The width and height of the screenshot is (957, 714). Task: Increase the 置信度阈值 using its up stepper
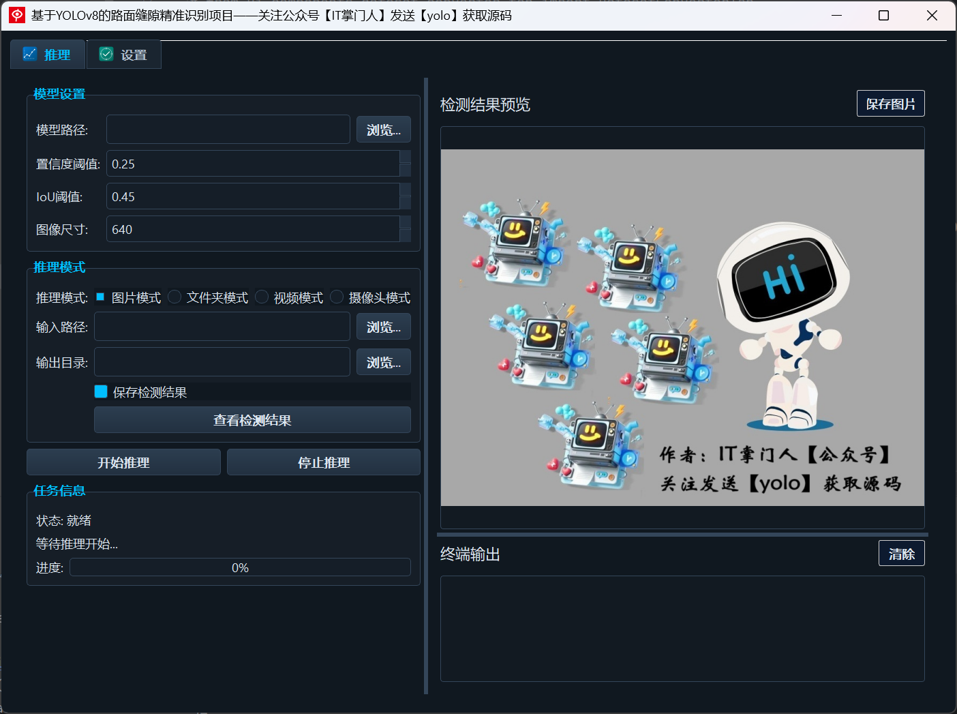click(406, 158)
